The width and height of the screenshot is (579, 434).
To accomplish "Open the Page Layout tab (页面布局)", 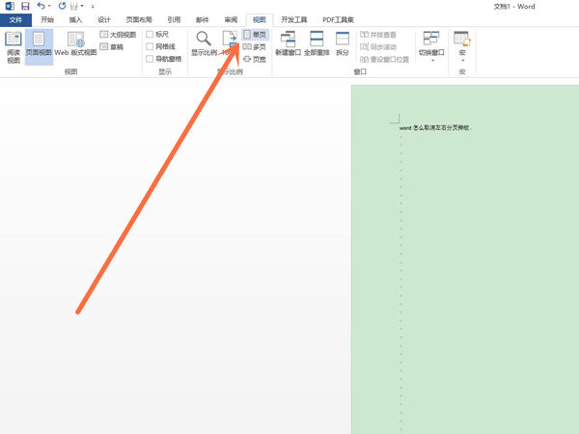I will [x=139, y=19].
